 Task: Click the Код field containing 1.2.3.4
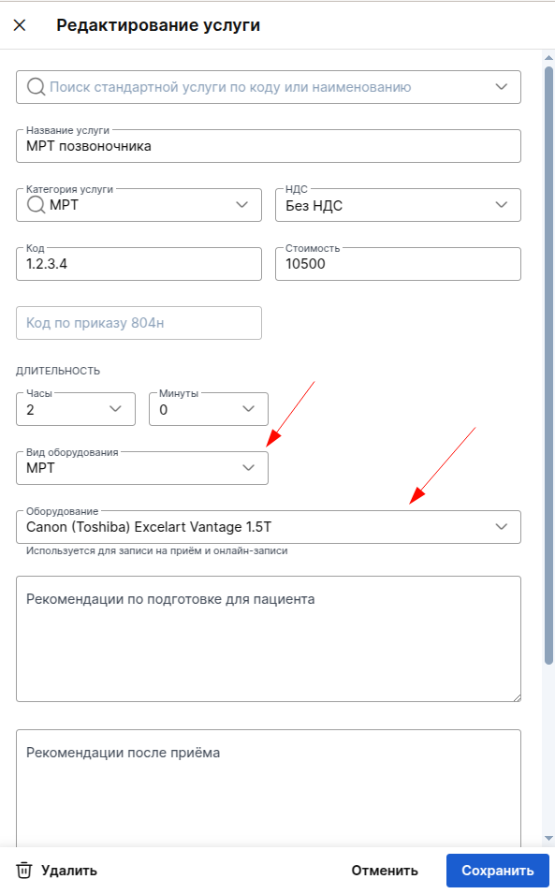139,263
